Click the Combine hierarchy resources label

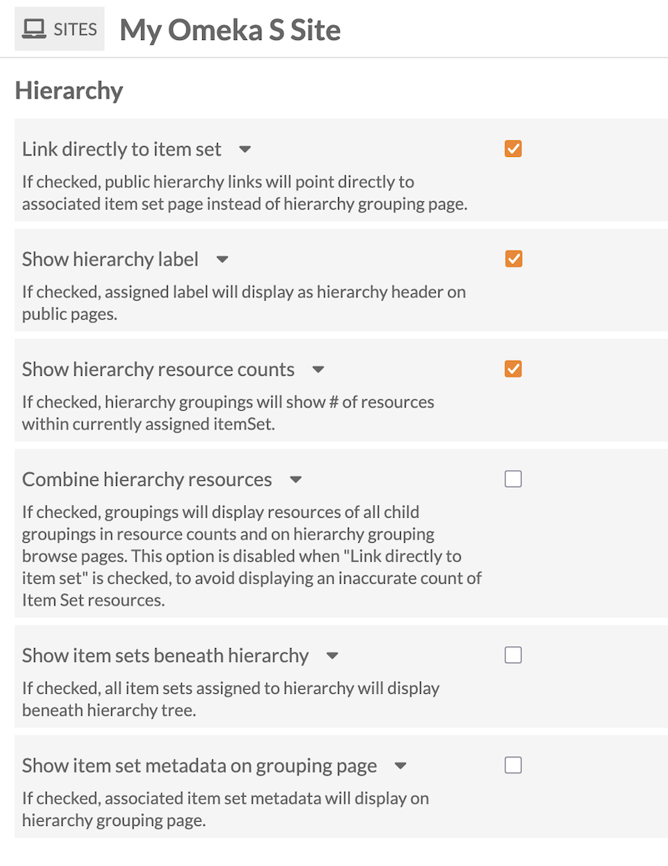pos(147,479)
